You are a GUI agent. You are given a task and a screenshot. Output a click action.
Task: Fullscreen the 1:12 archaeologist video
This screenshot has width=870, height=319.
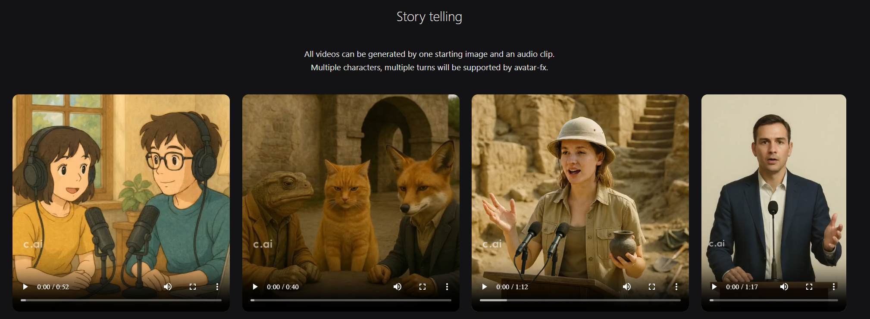[x=652, y=287]
